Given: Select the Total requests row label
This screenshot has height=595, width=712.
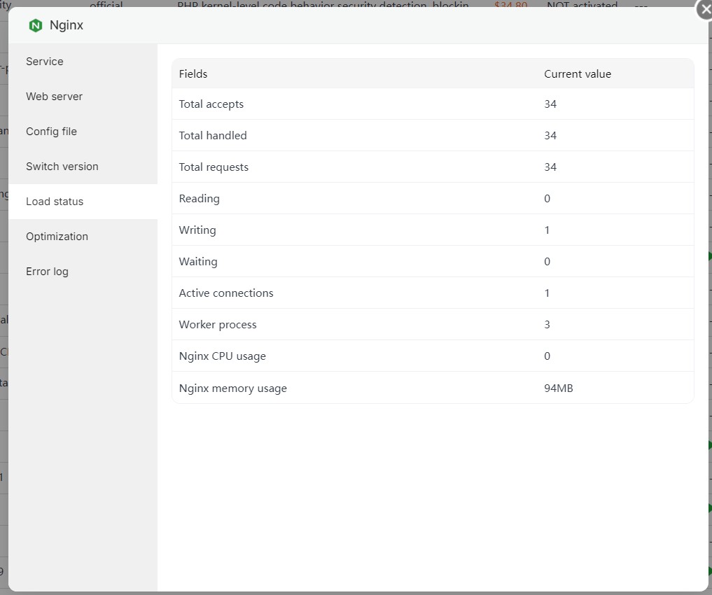Looking at the screenshot, I should [214, 167].
